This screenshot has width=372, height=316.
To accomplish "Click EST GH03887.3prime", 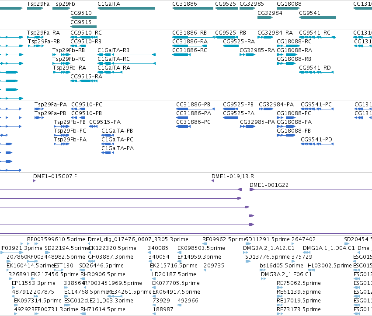I will click(x=91, y=261).
